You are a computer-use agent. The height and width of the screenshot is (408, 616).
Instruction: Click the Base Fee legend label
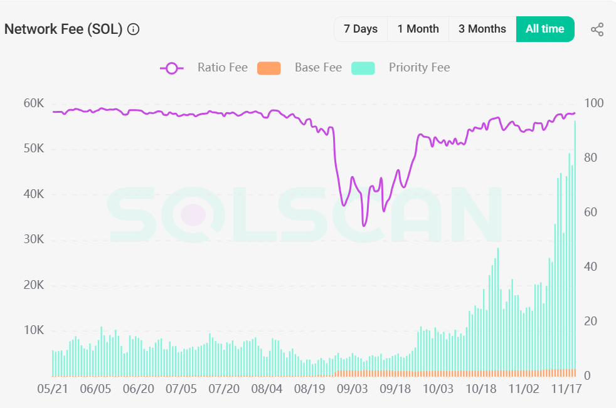318,68
